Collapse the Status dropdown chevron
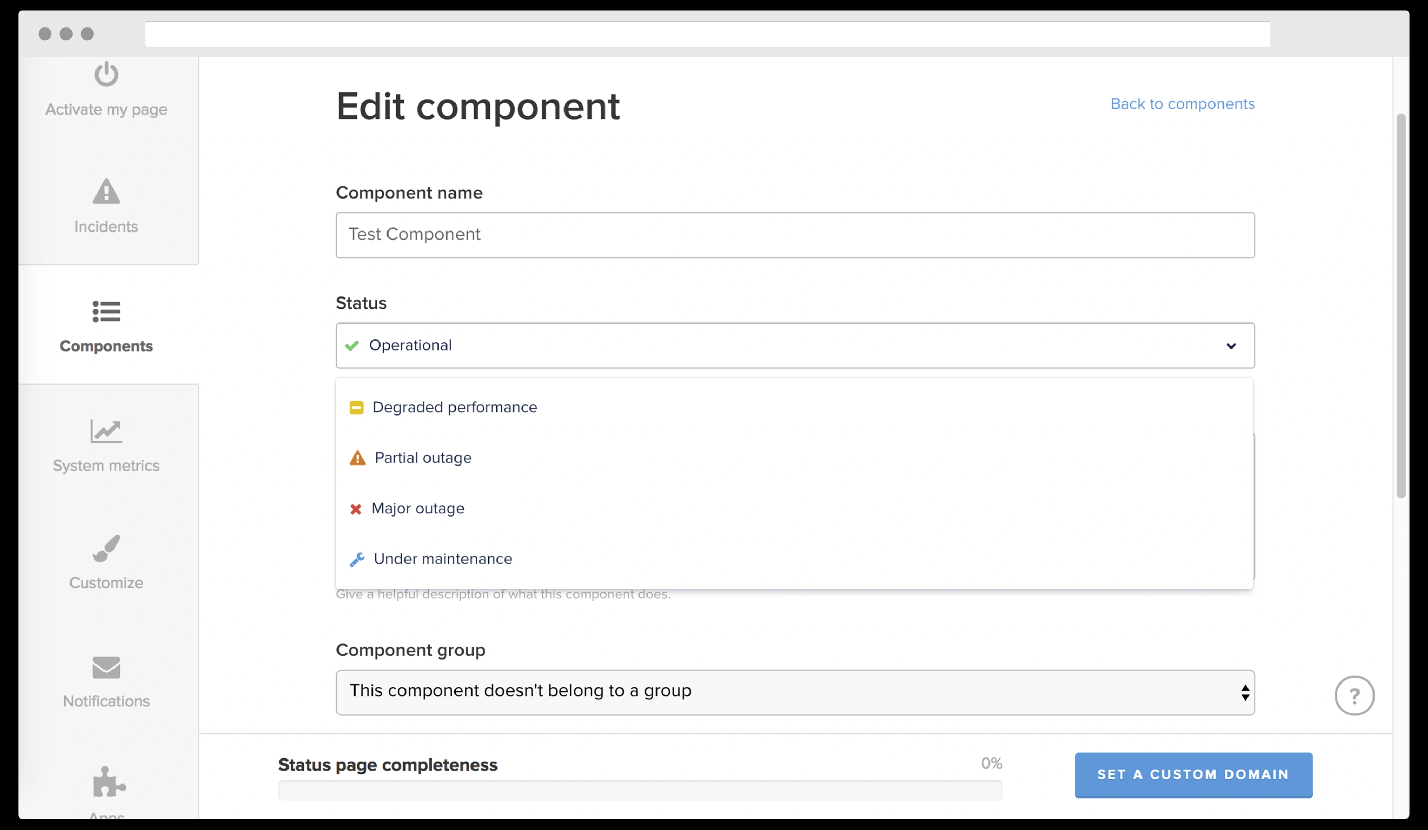This screenshot has width=1428, height=830. pyautogui.click(x=1231, y=346)
